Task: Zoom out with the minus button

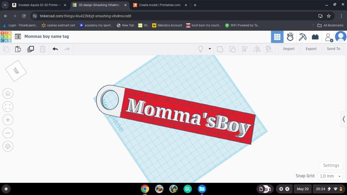Action: [x=8, y=133]
